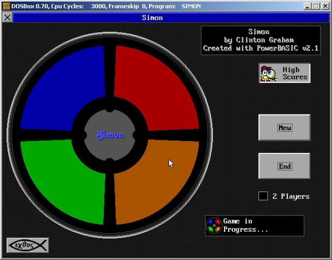Click the gray Simon center hub
The width and height of the screenshot is (332, 260).
click(x=110, y=135)
